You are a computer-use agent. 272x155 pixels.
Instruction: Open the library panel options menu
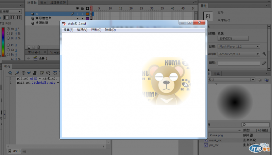tap(268, 74)
